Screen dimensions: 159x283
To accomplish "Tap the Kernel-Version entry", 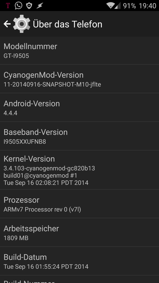I will click(x=79, y=170).
